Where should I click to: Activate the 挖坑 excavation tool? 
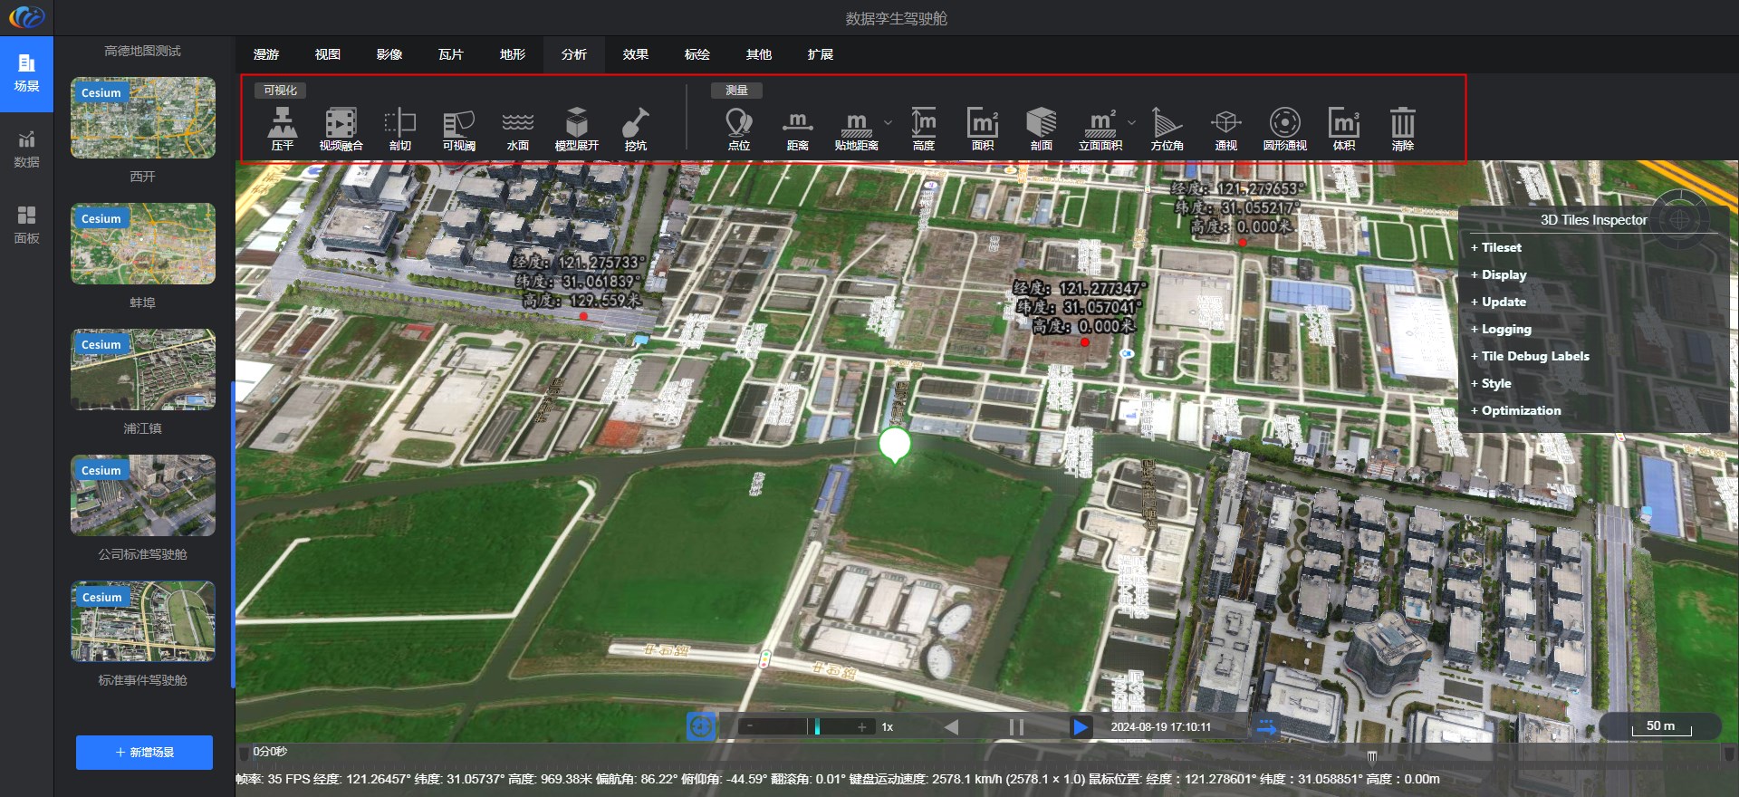point(635,129)
